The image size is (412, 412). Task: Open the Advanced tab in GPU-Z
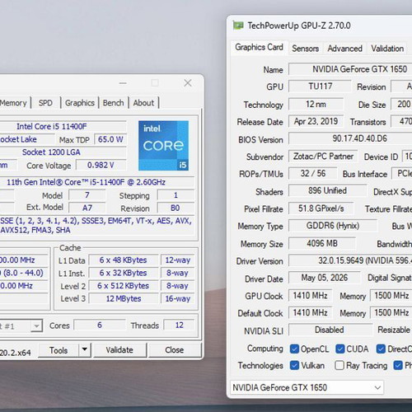[344, 49]
